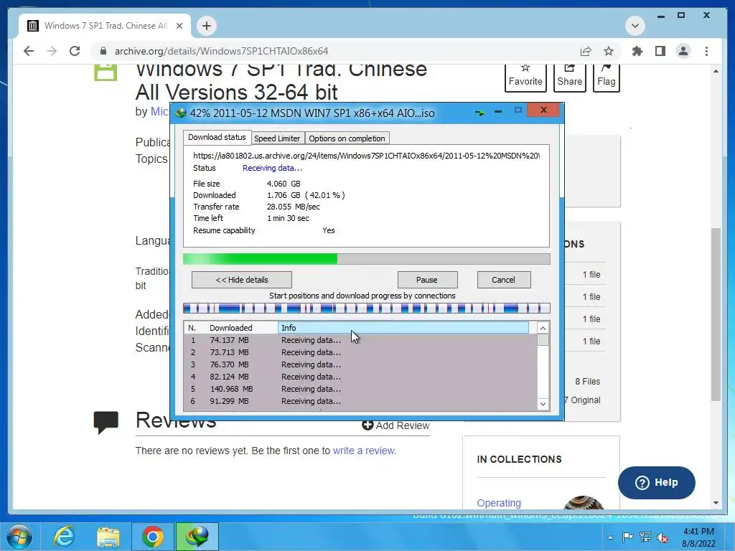Open Windows Explorer from the taskbar

108,537
